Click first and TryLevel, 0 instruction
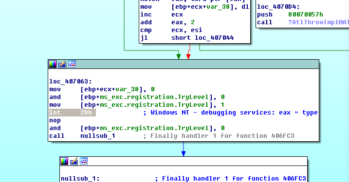Viewport: 349px width, 182px height. click(x=137, y=97)
